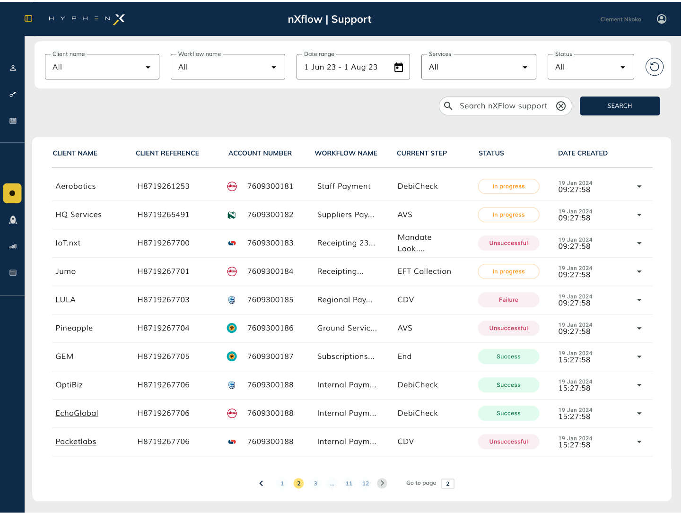Click the SEARCH button
This screenshot has height=513, width=682.
click(x=620, y=106)
